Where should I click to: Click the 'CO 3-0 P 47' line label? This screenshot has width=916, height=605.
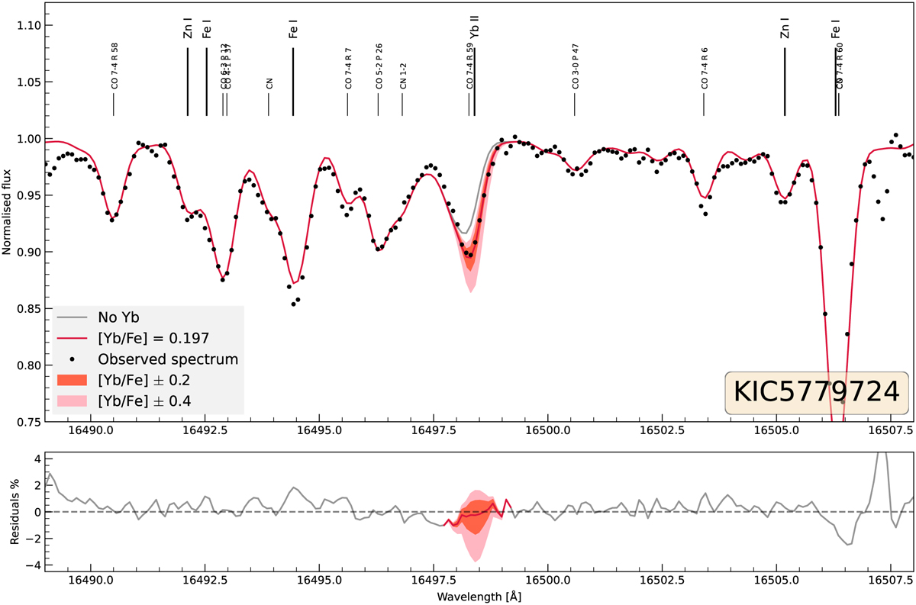point(576,66)
